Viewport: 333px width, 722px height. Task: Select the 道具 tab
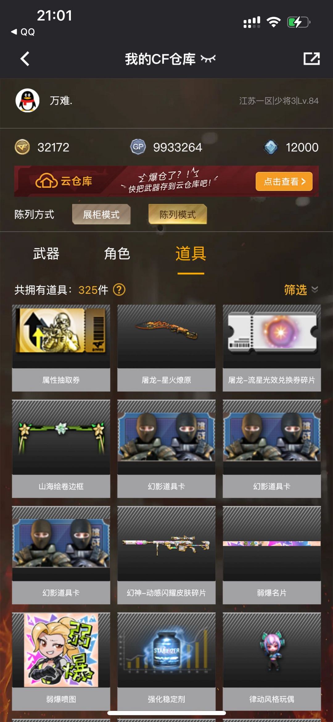(x=191, y=254)
